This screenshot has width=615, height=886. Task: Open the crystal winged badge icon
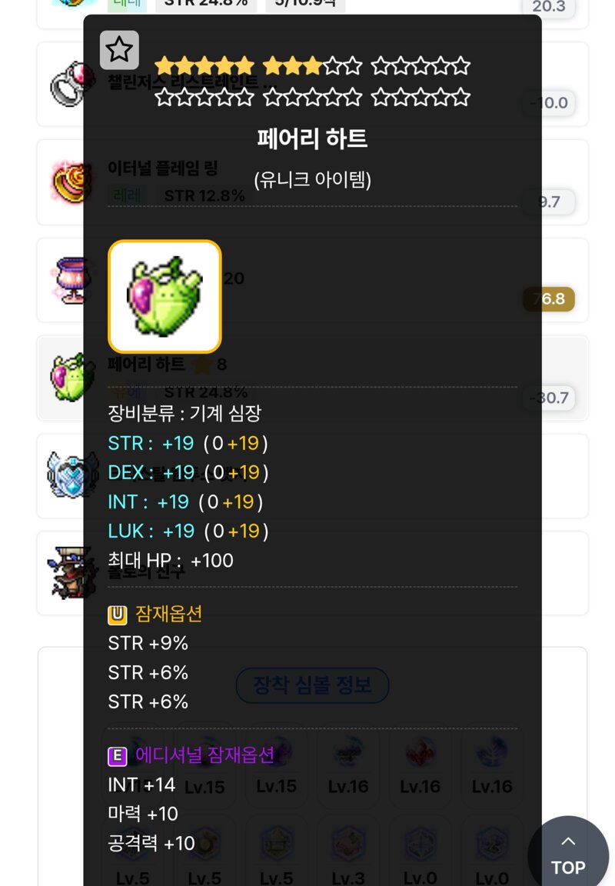pos(70,475)
